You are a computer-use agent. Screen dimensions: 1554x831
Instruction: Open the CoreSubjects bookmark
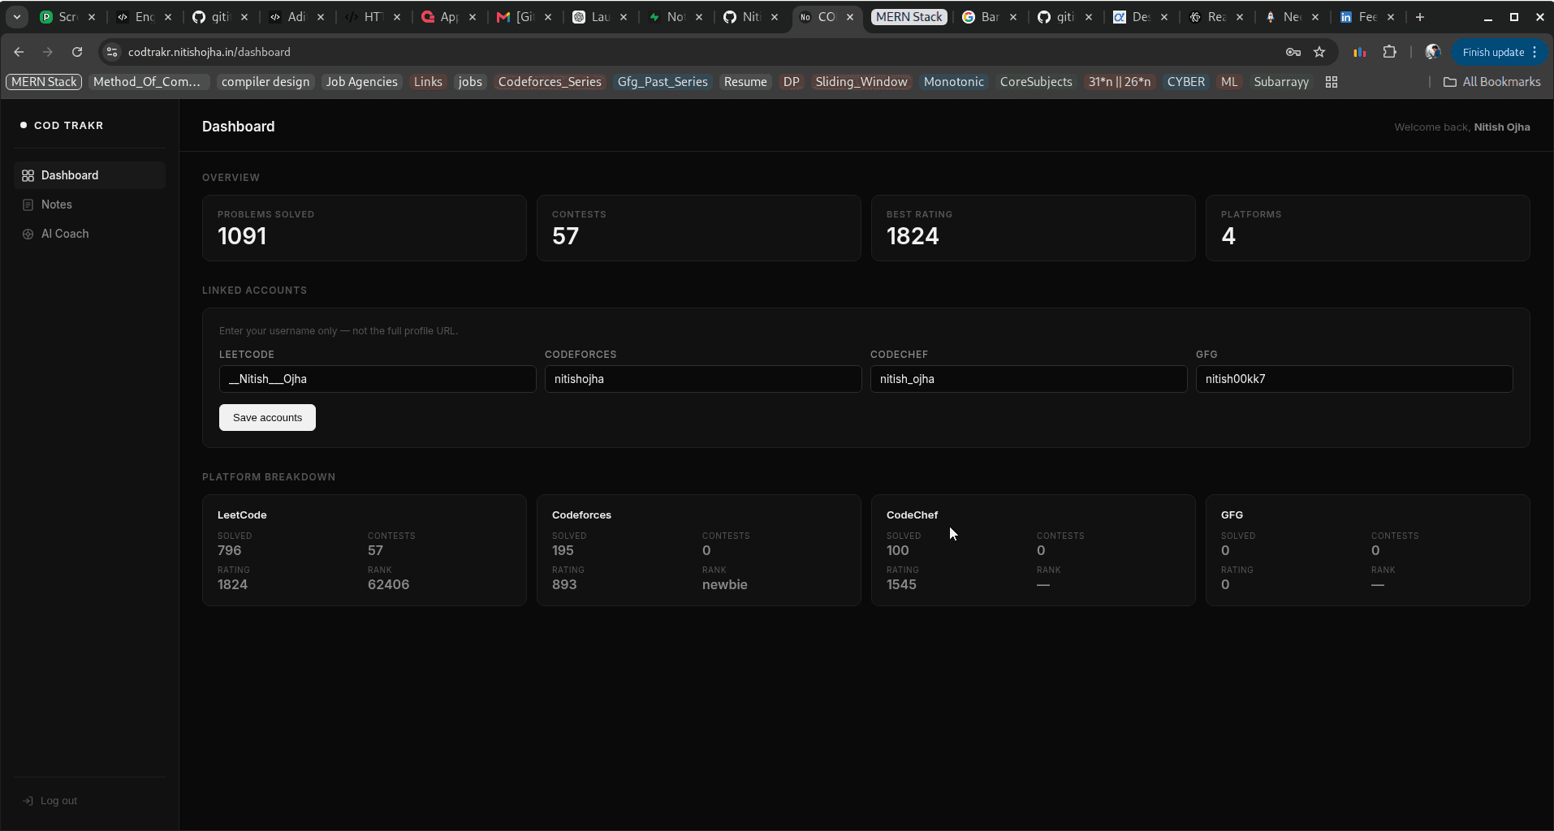pos(1036,82)
